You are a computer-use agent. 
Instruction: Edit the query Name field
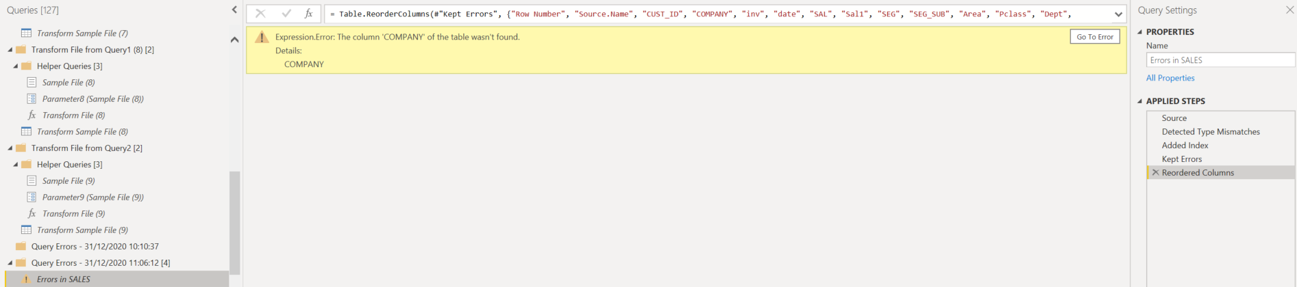(x=1220, y=60)
